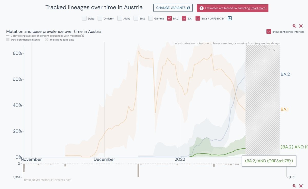Click the orange BA.1 series label
This screenshot has width=308, height=189.
point(284,109)
